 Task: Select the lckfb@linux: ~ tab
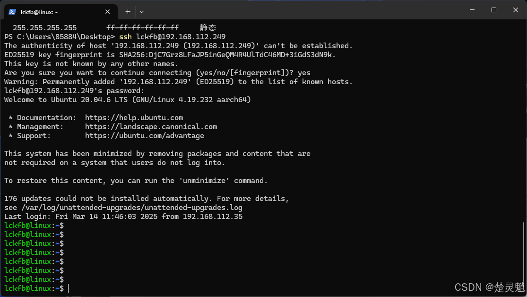(x=61, y=12)
